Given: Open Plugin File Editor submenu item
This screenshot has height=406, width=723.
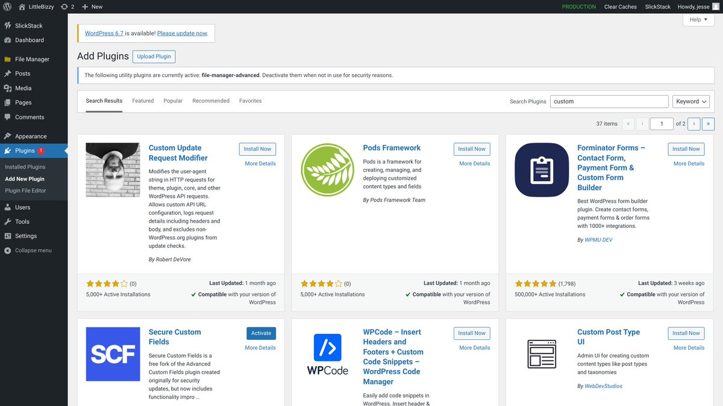Looking at the screenshot, I should 25,191.
